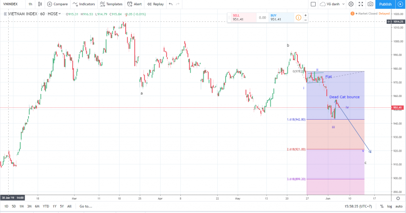Viewport: 406px width, 213px height.
Task: Toggle percent scale mode
Action: coord(381,206)
